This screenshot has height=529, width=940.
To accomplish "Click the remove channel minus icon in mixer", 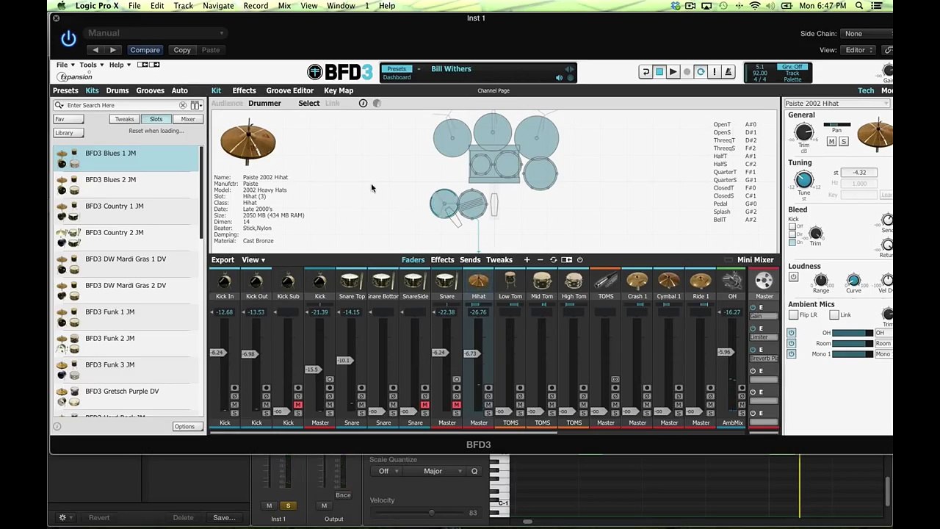I will point(540,260).
